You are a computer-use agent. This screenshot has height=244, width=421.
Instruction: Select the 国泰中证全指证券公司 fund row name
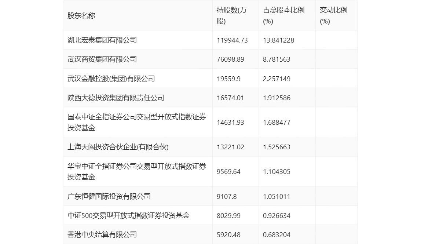(x=137, y=122)
